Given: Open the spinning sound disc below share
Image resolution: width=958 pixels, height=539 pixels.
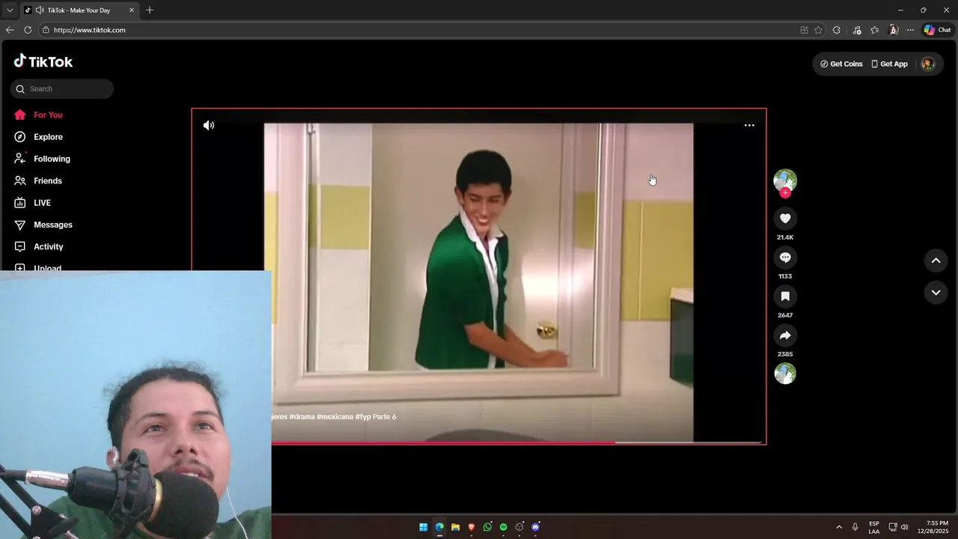Looking at the screenshot, I should click(x=785, y=374).
